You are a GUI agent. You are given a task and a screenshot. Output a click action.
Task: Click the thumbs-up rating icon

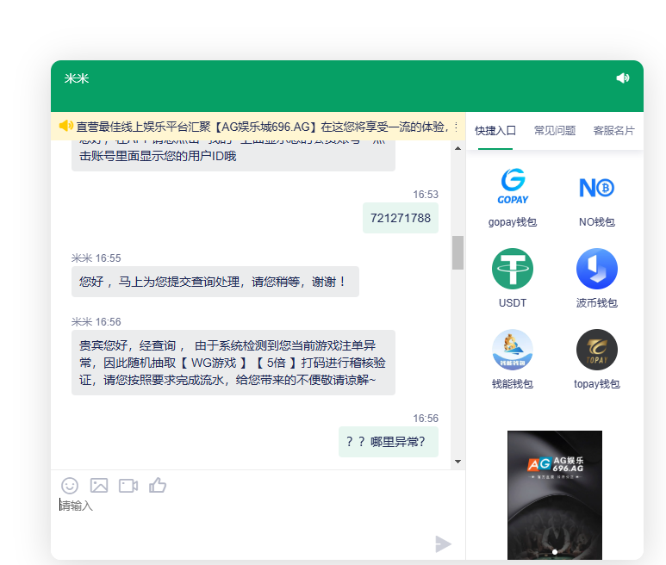[x=158, y=485]
